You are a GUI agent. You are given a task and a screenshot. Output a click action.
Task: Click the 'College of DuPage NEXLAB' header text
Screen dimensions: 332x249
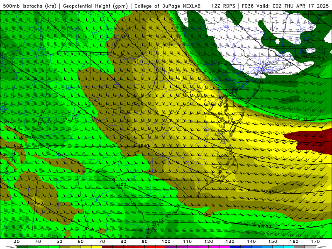coord(168,6)
